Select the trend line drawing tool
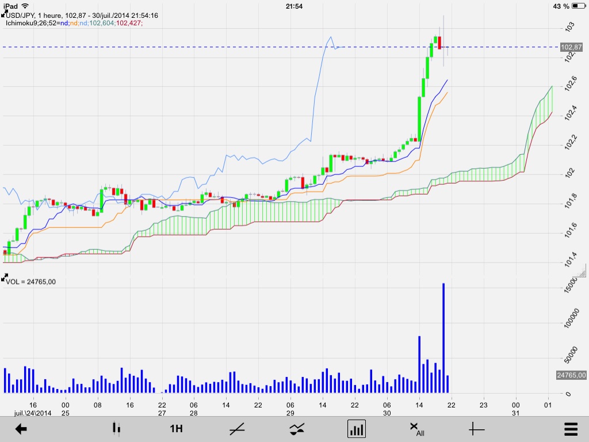Image resolution: width=589 pixels, height=442 pixels. (237, 429)
